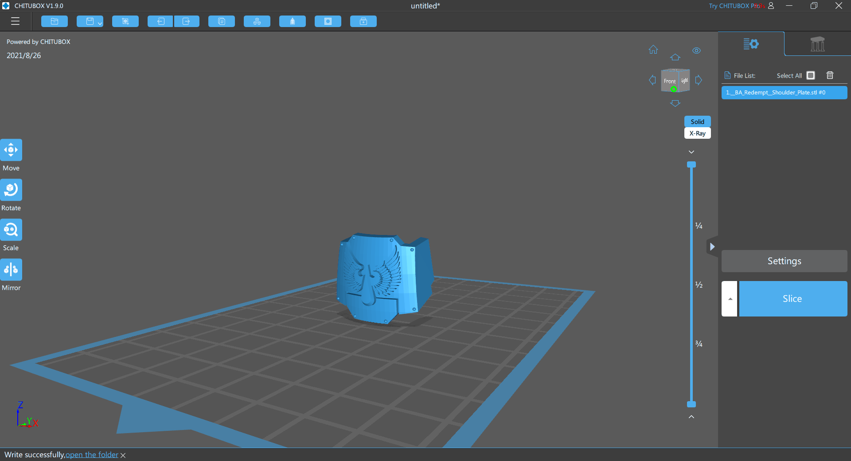Screen dimensions: 851x461
Task: Collapse the right side panel arrow
Action: (712, 247)
